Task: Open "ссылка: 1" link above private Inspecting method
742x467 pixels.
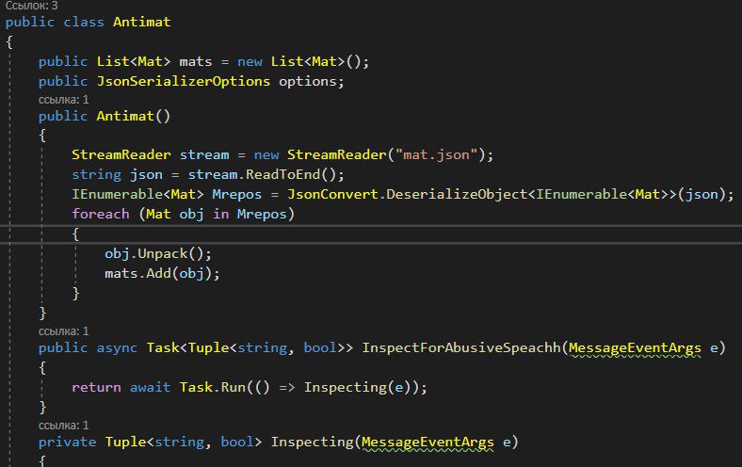Action: pyautogui.click(x=63, y=425)
